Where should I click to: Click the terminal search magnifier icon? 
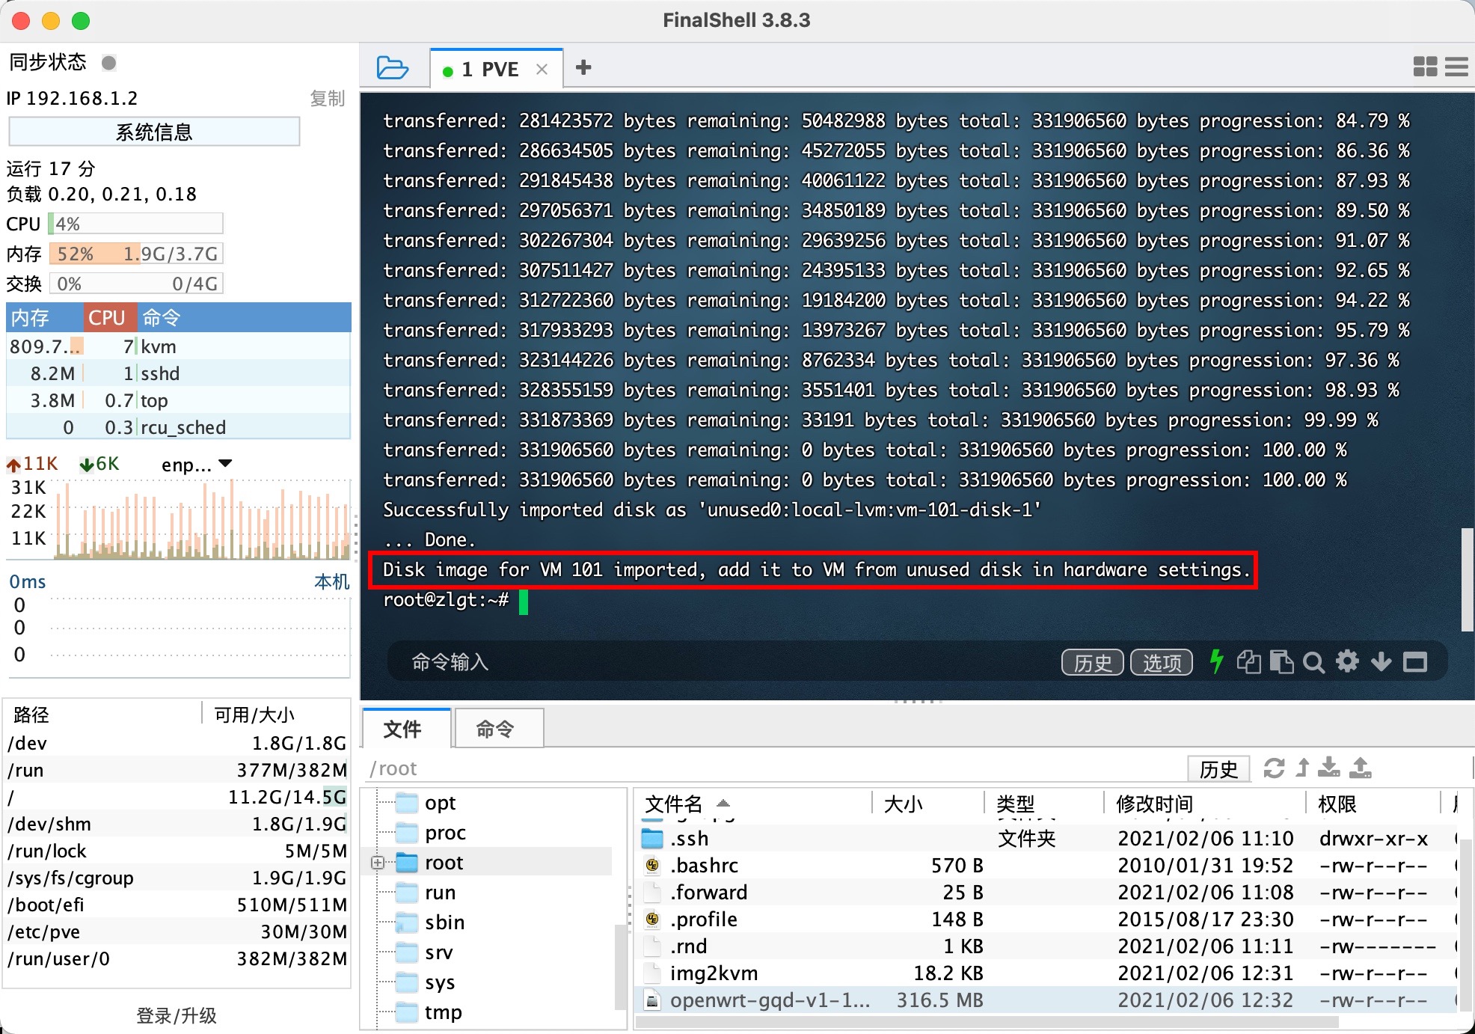[x=1313, y=662]
